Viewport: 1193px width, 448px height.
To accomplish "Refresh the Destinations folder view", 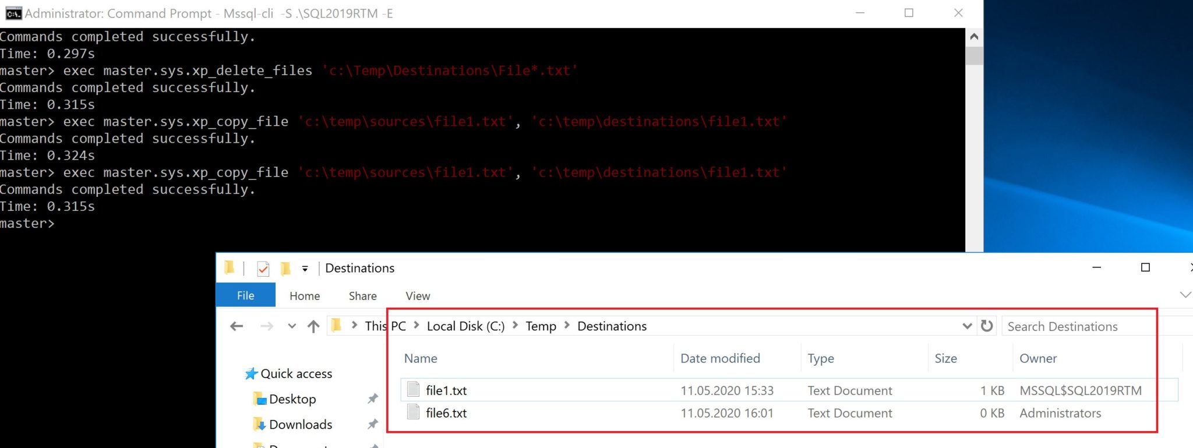I will (x=987, y=326).
